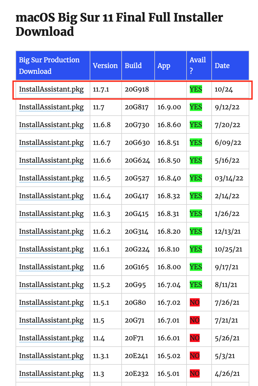The height and width of the screenshot is (386, 258).
Task: Open InstallAssistant.pkg for build 20G527
Action: pos(51,178)
